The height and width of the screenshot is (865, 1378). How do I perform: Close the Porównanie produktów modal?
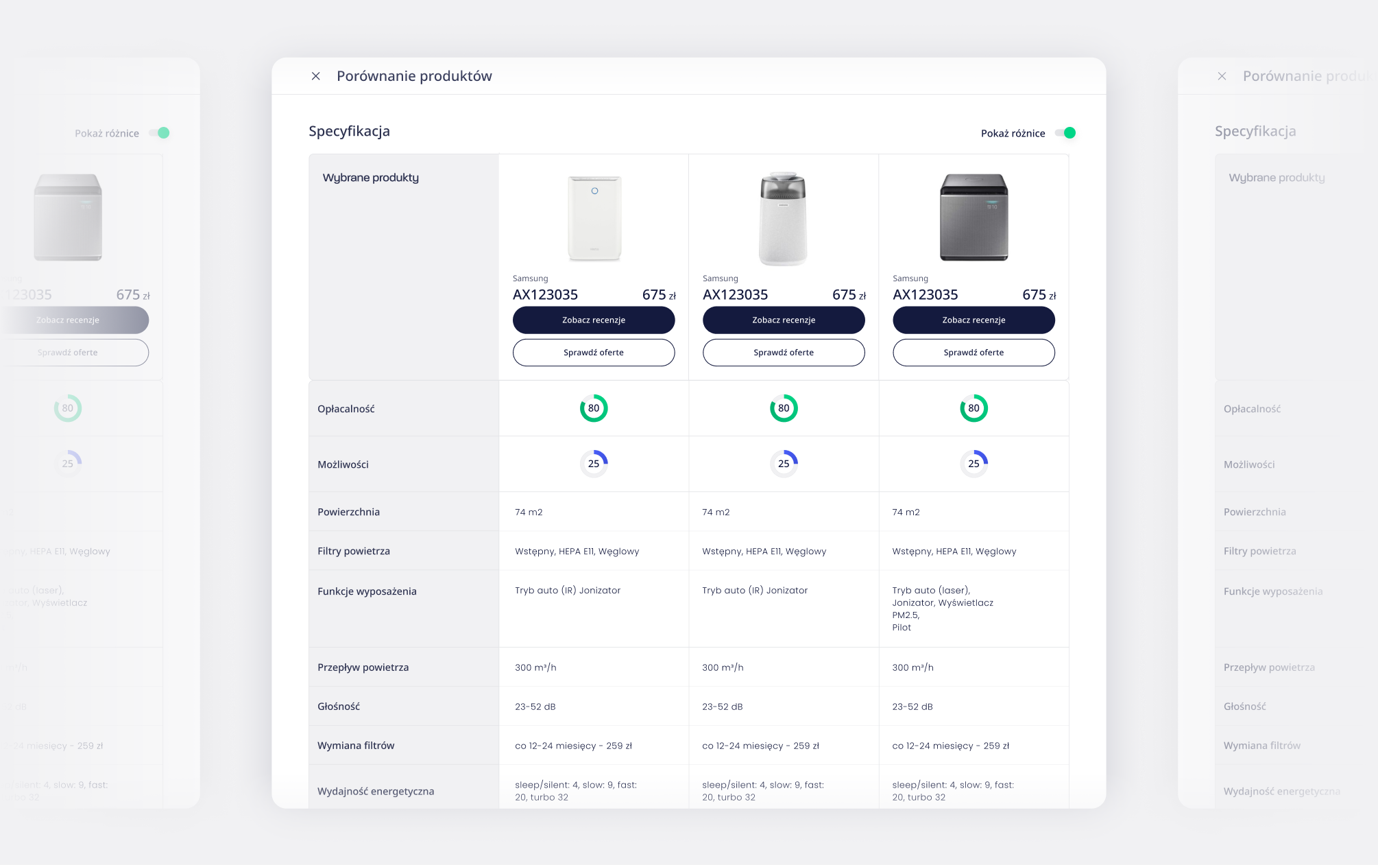click(x=316, y=76)
